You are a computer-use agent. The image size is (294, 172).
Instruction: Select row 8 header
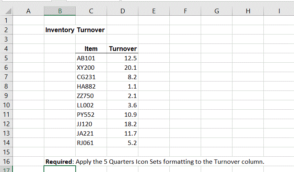6,86
